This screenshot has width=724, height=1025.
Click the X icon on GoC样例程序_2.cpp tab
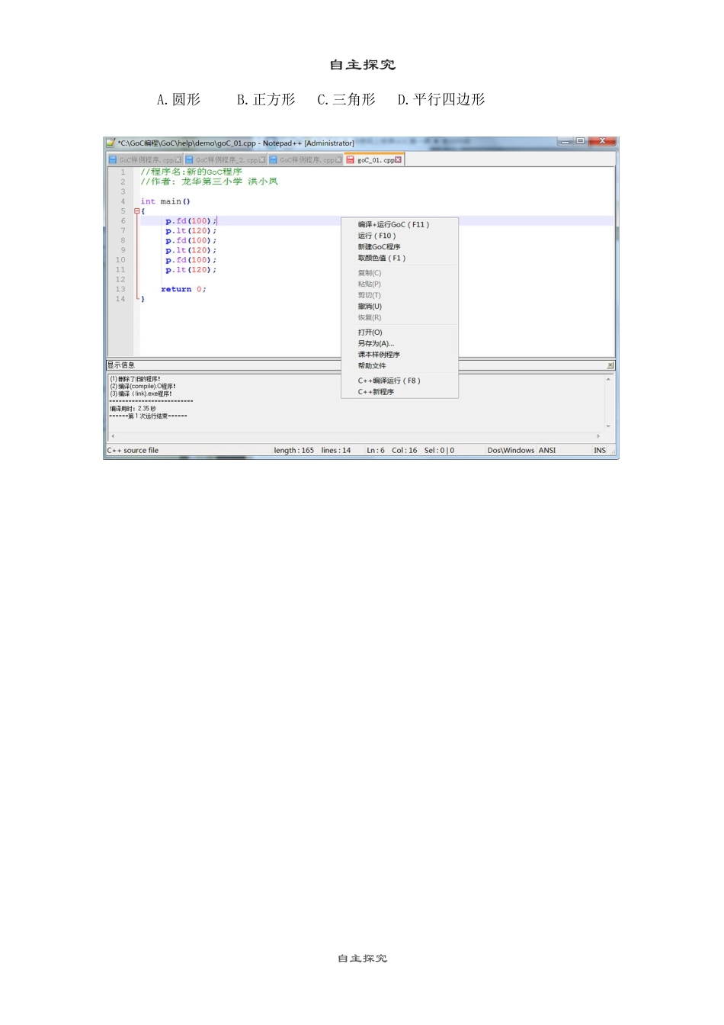(x=262, y=160)
